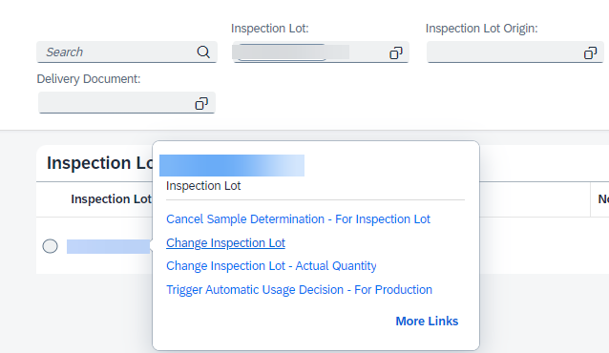Viewport: 609px width, 353px height.
Task: Click the More Links button
Action: pos(427,322)
